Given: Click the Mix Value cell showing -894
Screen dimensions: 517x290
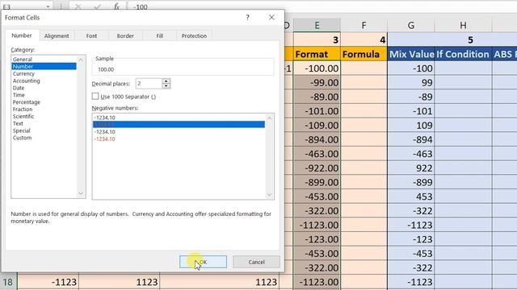Looking at the screenshot, I should [411, 139].
